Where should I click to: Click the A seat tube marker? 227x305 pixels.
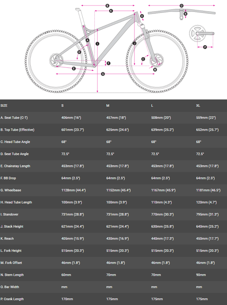(87, 40)
